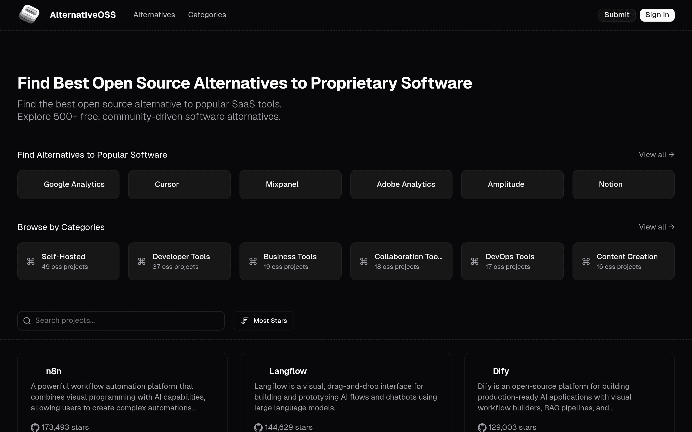Click the Sign in button
The image size is (692, 432).
657,15
